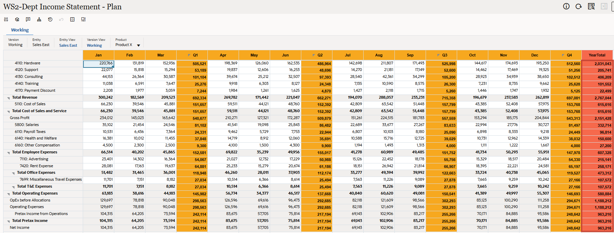Select the Dec column header
The width and height of the screenshot is (614, 233).
[x=535, y=55]
